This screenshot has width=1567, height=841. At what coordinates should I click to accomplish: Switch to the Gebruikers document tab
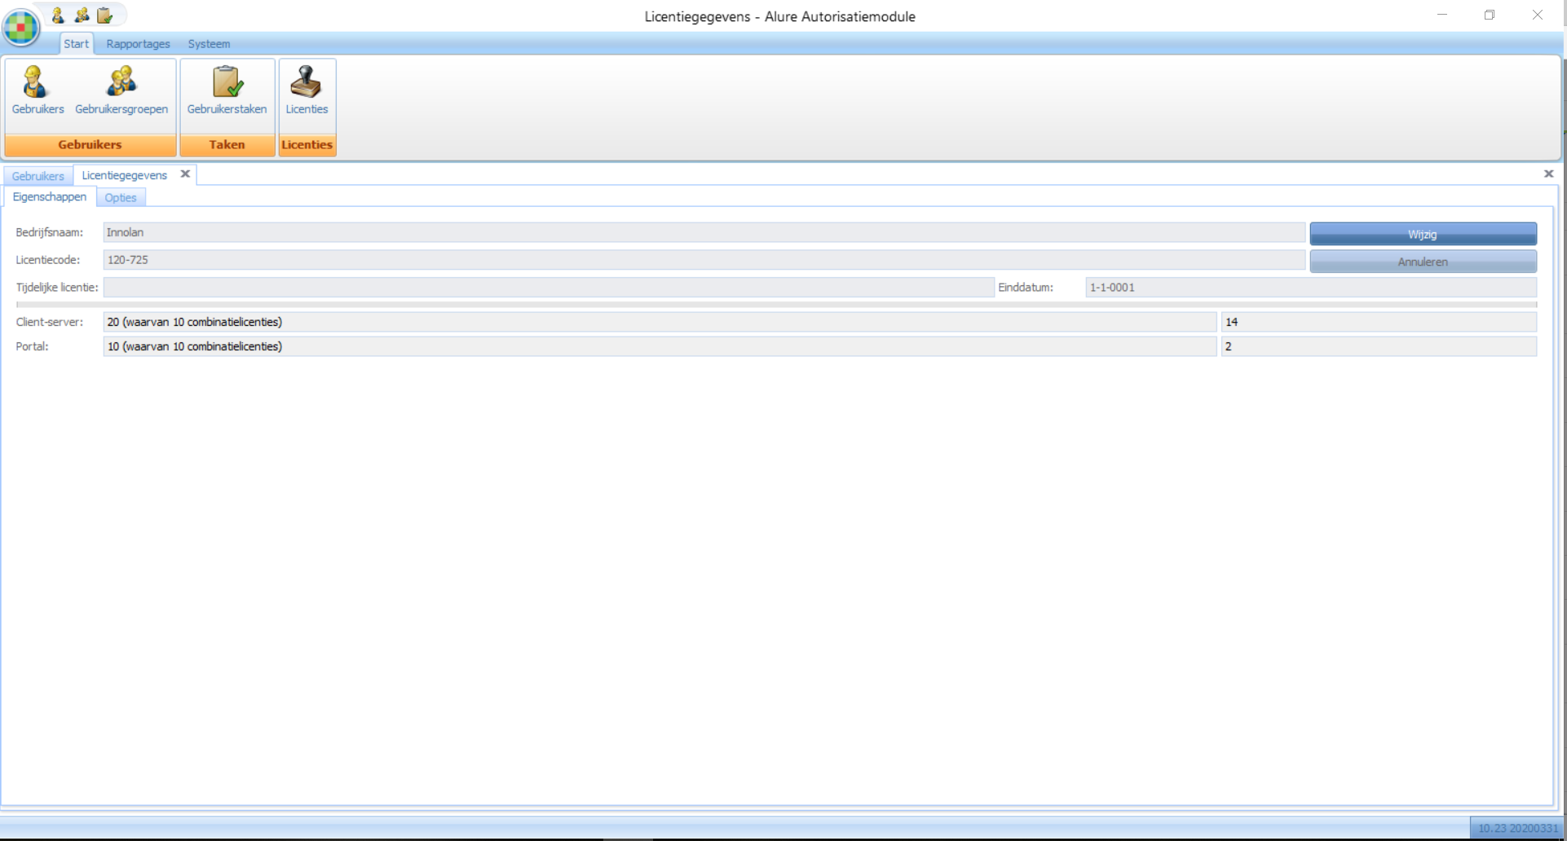pos(38,176)
